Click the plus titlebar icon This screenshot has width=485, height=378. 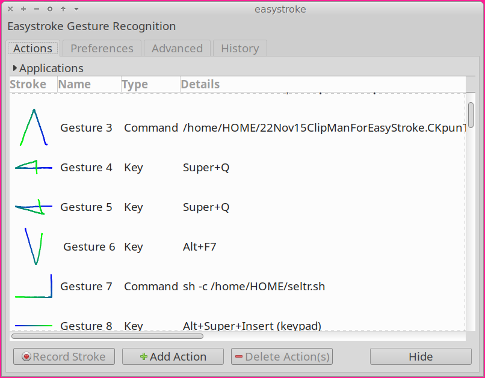pyautogui.click(x=23, y=9)
